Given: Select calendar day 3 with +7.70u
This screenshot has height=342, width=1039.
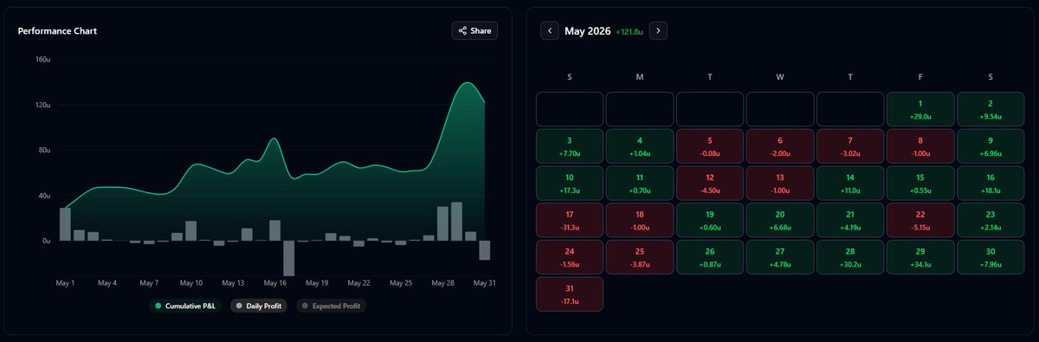Looking at the screenshot, I should click(569, 146).
